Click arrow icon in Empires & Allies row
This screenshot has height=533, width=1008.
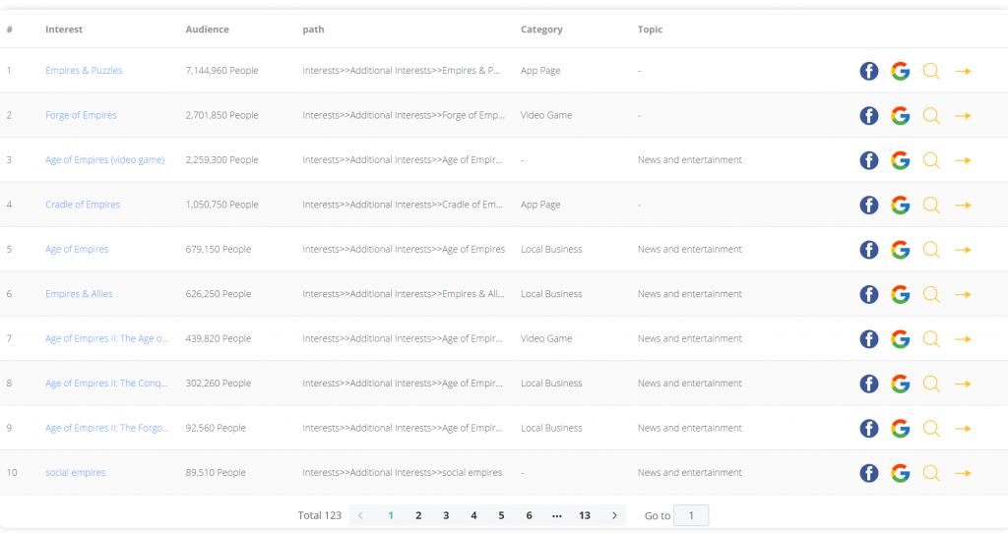click(x=963, y=294)
